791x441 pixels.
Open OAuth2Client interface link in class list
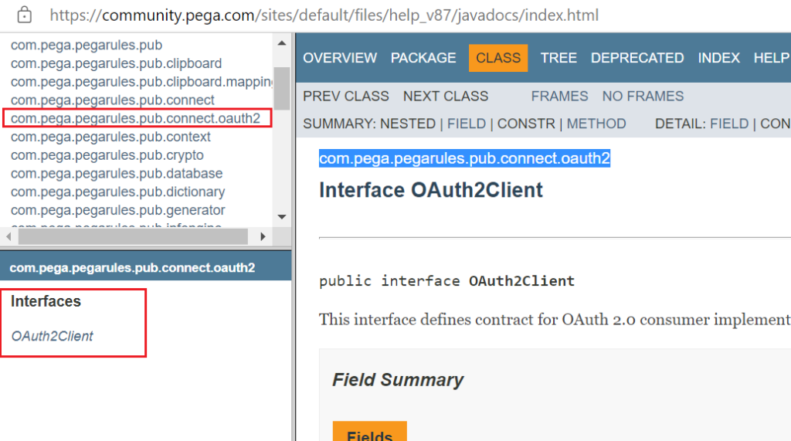[52, 336]
